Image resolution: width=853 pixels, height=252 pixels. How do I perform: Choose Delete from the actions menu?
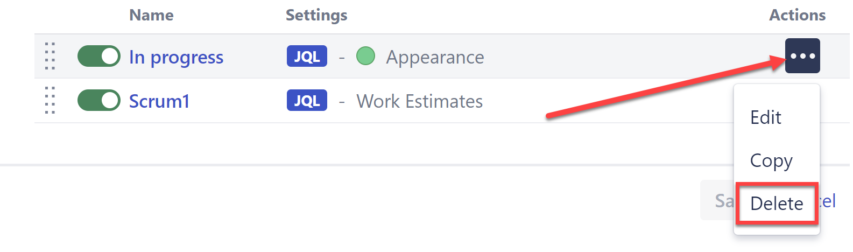[777, 204]
